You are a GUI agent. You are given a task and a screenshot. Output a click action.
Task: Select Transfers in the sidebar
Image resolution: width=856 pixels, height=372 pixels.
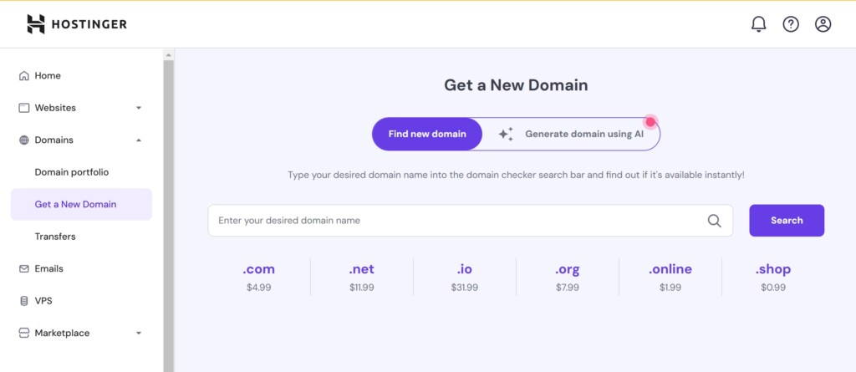pyautogui.click(x=55, y=237)
